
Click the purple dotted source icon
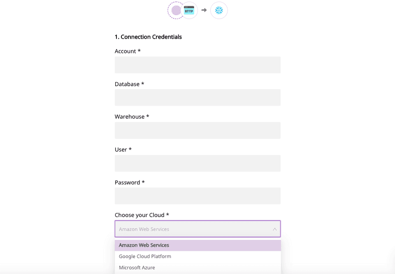tap(176, 10)
